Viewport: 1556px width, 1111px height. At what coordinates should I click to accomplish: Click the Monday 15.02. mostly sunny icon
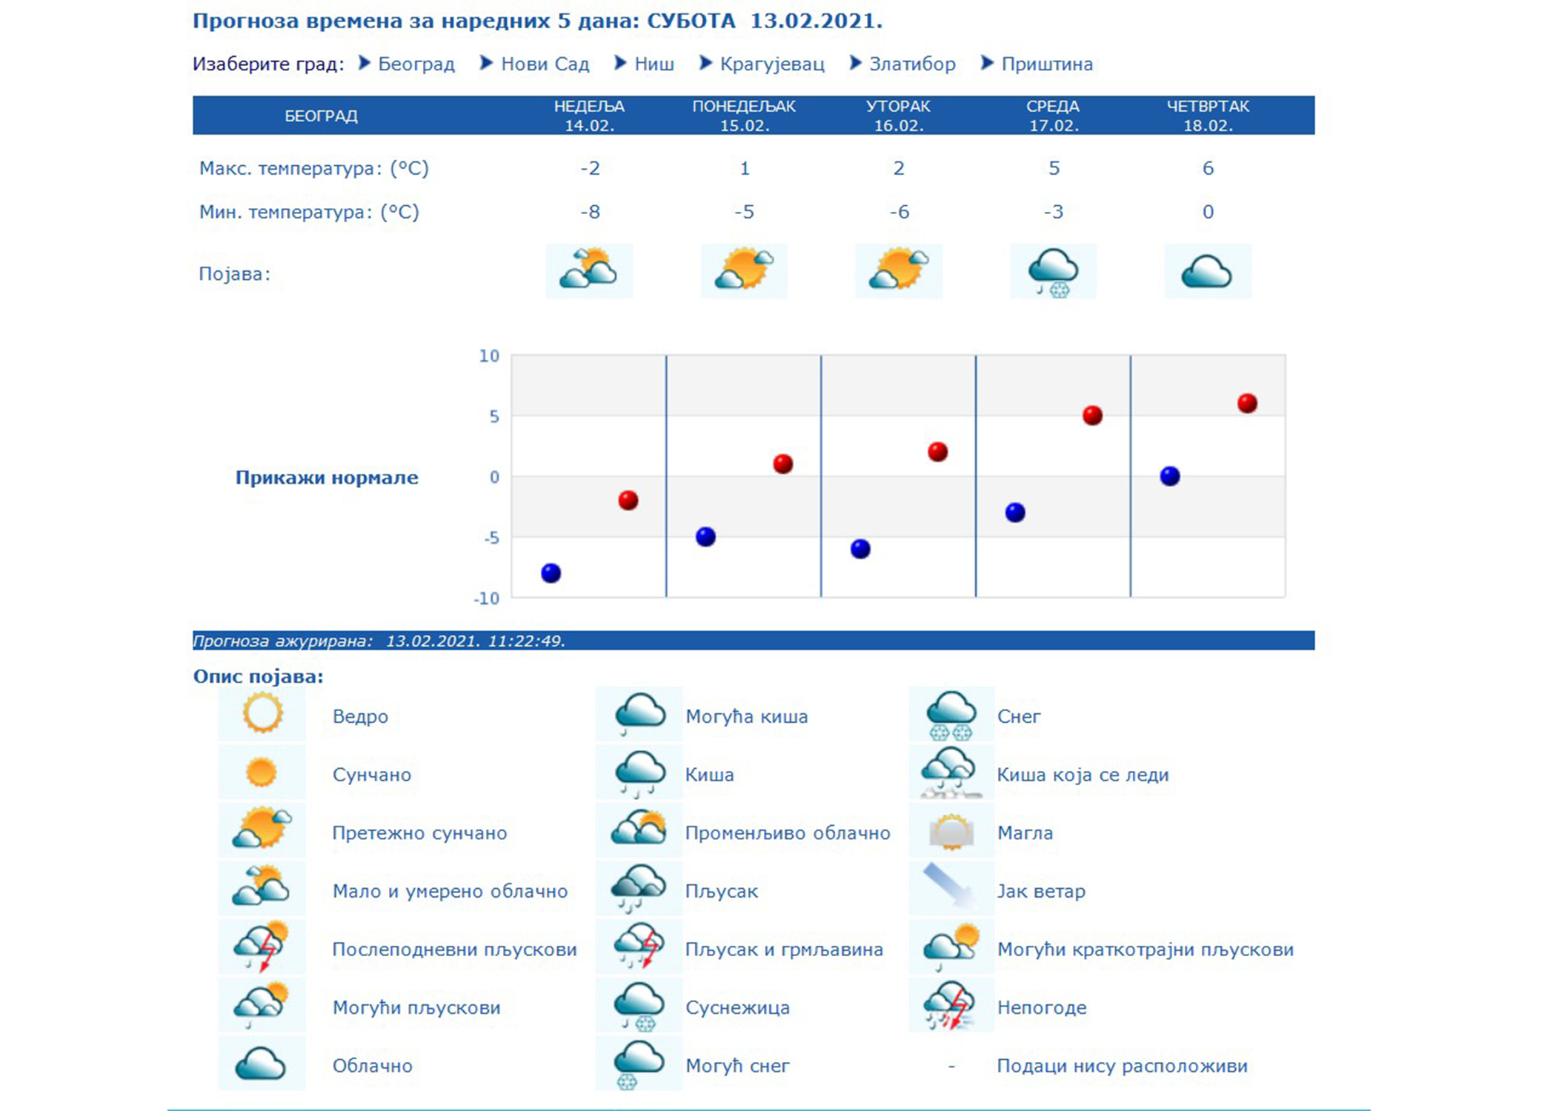coord(744,271)
